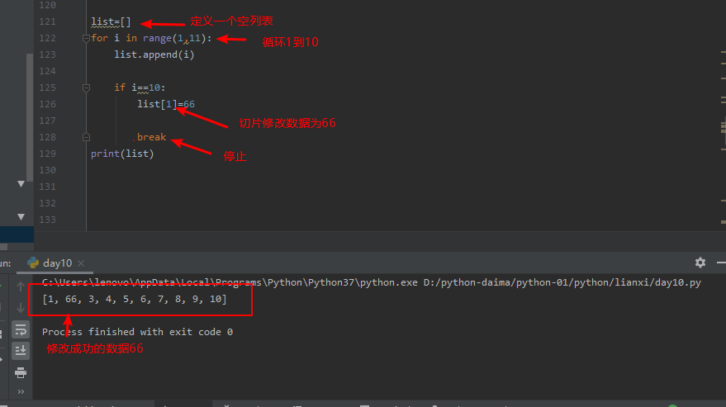Click the up stack trace arrow
Image resolution: width=726 pixels, height=407 pixels.
point(21,286)
